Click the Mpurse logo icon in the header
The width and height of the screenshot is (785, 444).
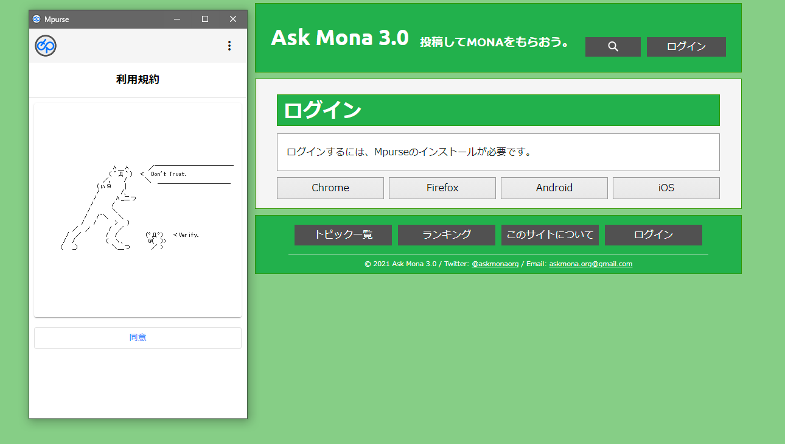(46, 46)
